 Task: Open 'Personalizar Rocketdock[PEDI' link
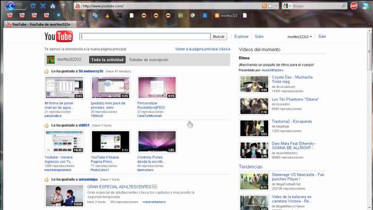pos(151,105)
